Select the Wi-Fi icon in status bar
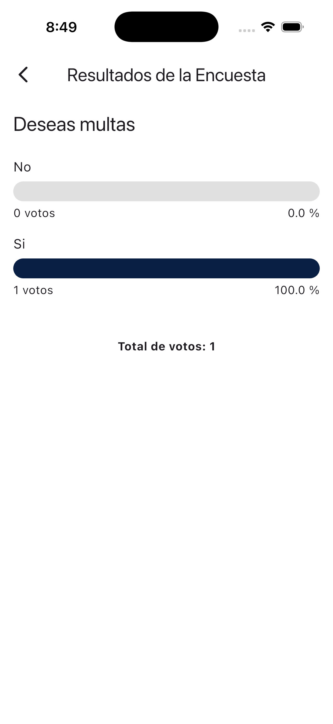This screenshot has height=724, width=333. [x=267, y=27]
